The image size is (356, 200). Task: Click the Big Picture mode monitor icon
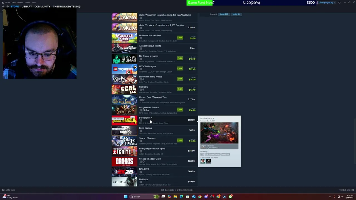tap(339, 2)
